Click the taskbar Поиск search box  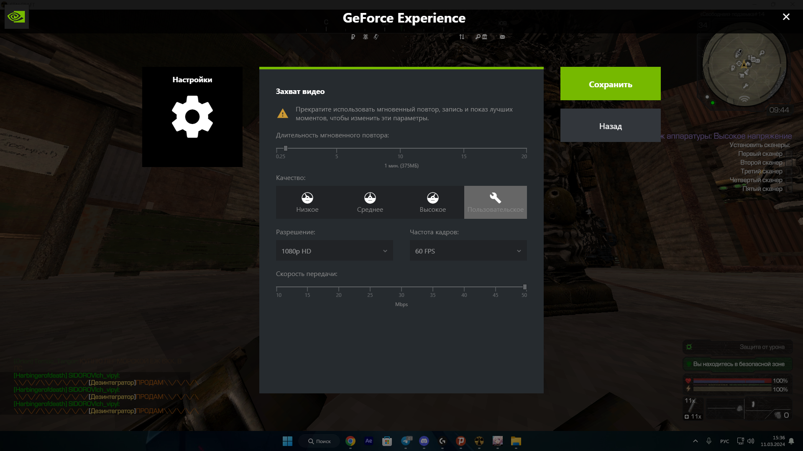(319, 441)
